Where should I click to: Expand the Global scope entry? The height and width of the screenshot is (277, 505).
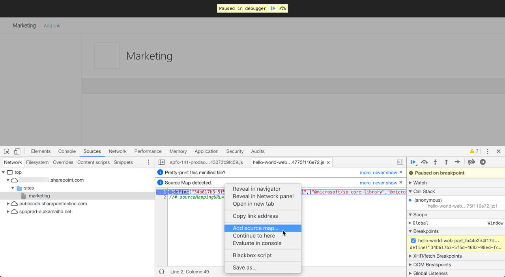tap(410, 223)
